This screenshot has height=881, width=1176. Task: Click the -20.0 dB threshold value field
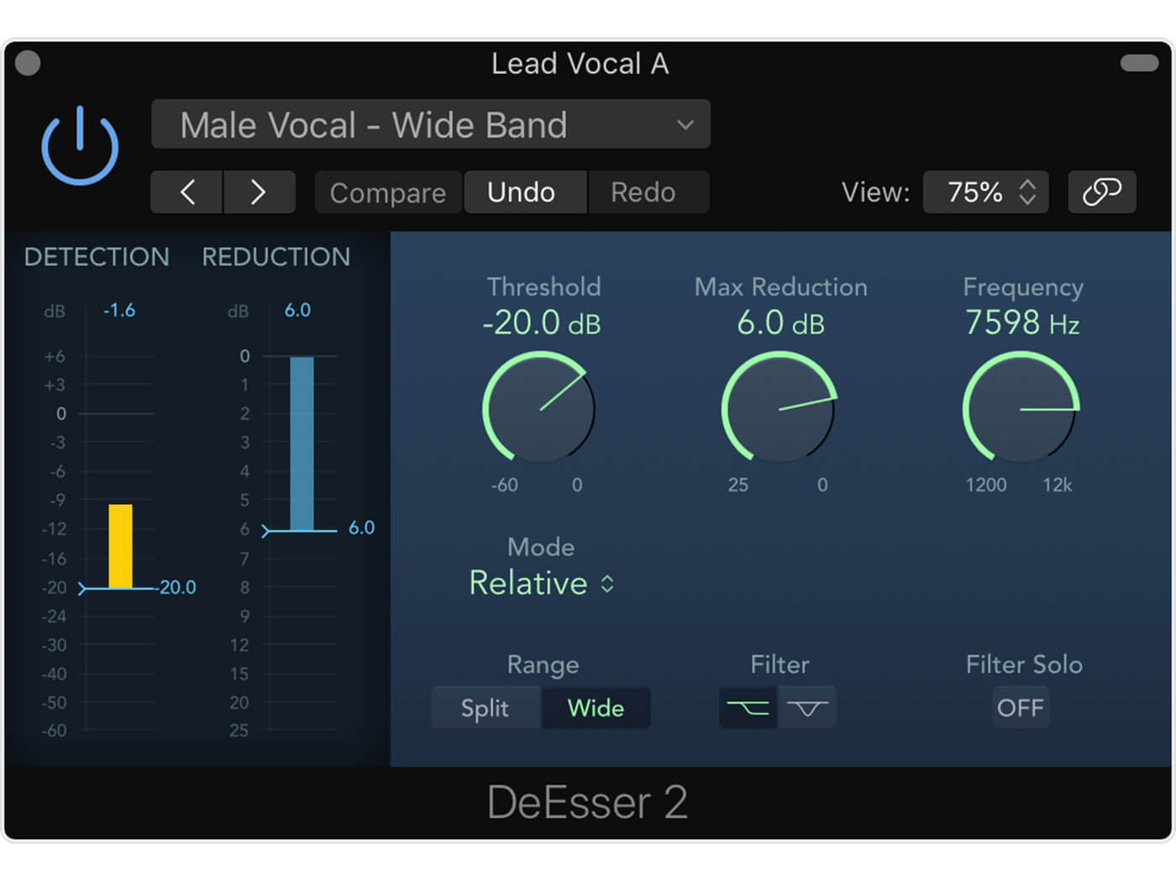542,323
